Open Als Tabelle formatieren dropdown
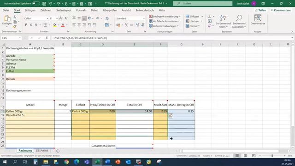295x166 pixels. coord(165,21)
